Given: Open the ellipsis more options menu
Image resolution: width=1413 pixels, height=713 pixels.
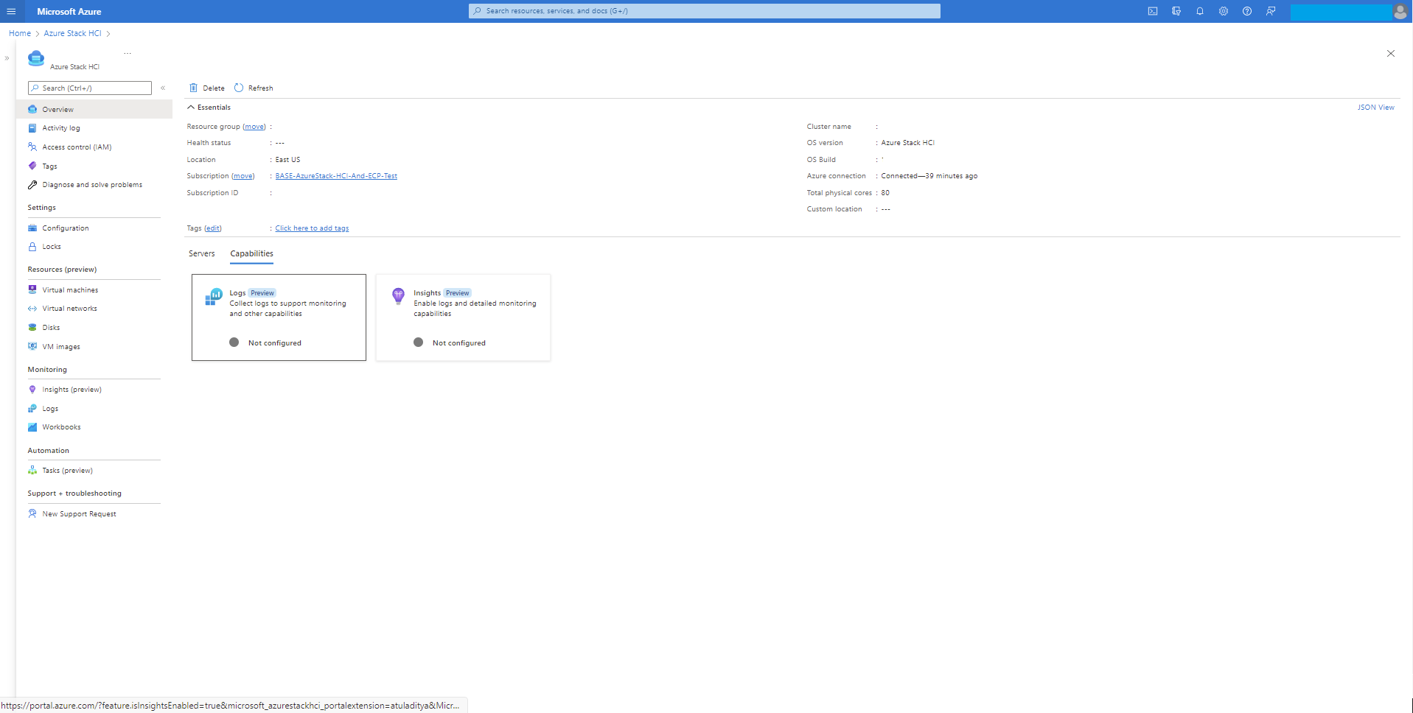Looking at the screenshot, I should [128, 53].
